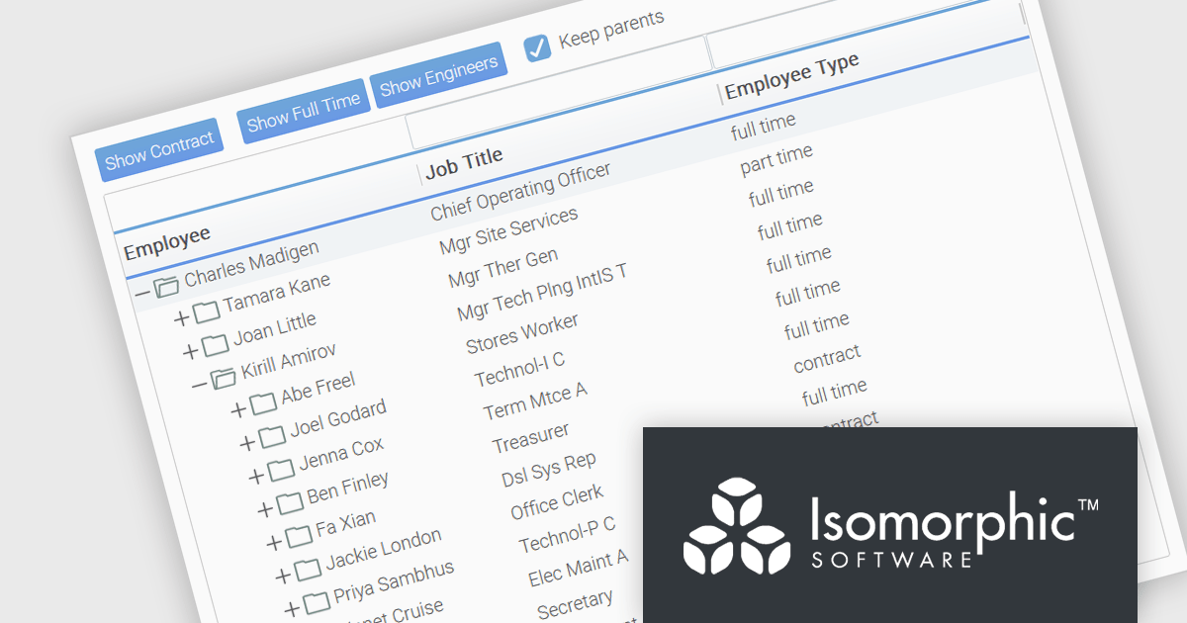Click the Treasurer cell

(x=531, y=439)
